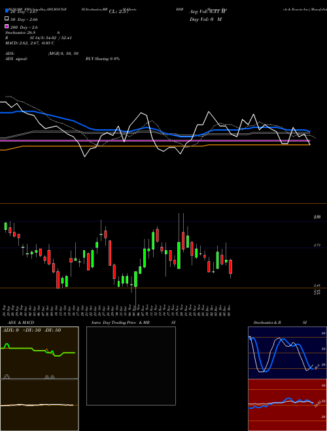Click the MACD line chart panel
Screen dimensions: 327x431
pos(39,405)
